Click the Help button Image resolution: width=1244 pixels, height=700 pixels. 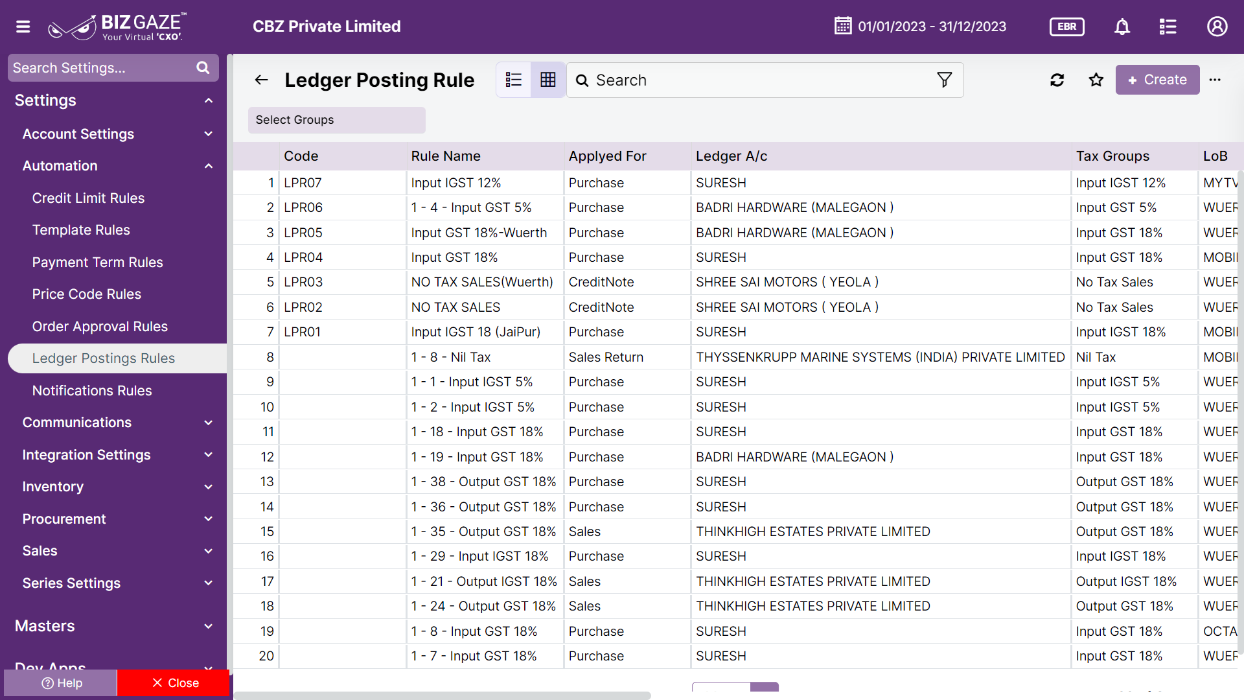pos(61,683)
